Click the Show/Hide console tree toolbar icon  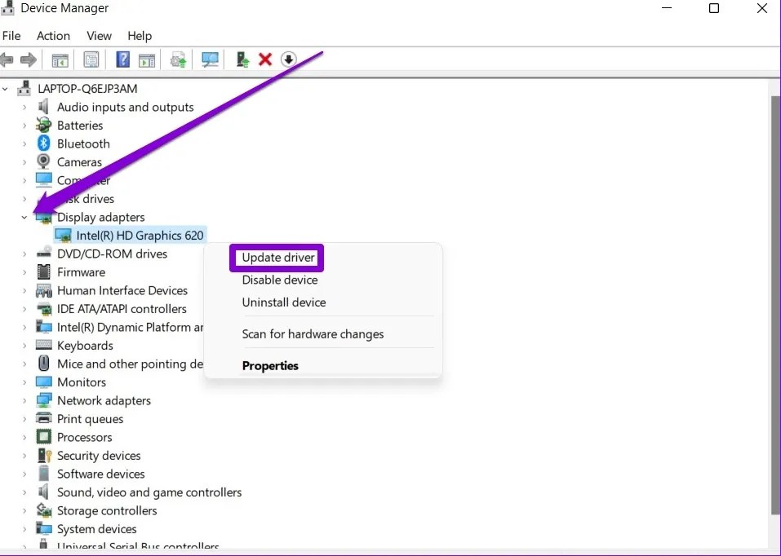click(x=59, y=59)
